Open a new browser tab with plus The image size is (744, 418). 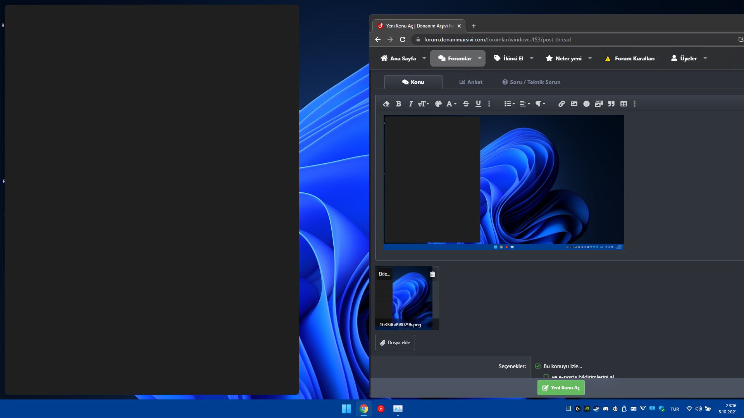474,26
